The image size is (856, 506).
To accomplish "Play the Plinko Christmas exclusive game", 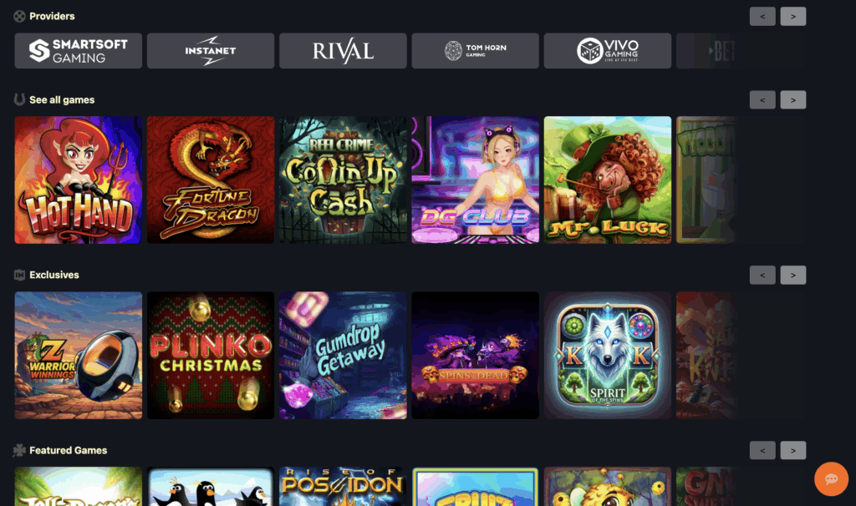I will click(211, 356).
